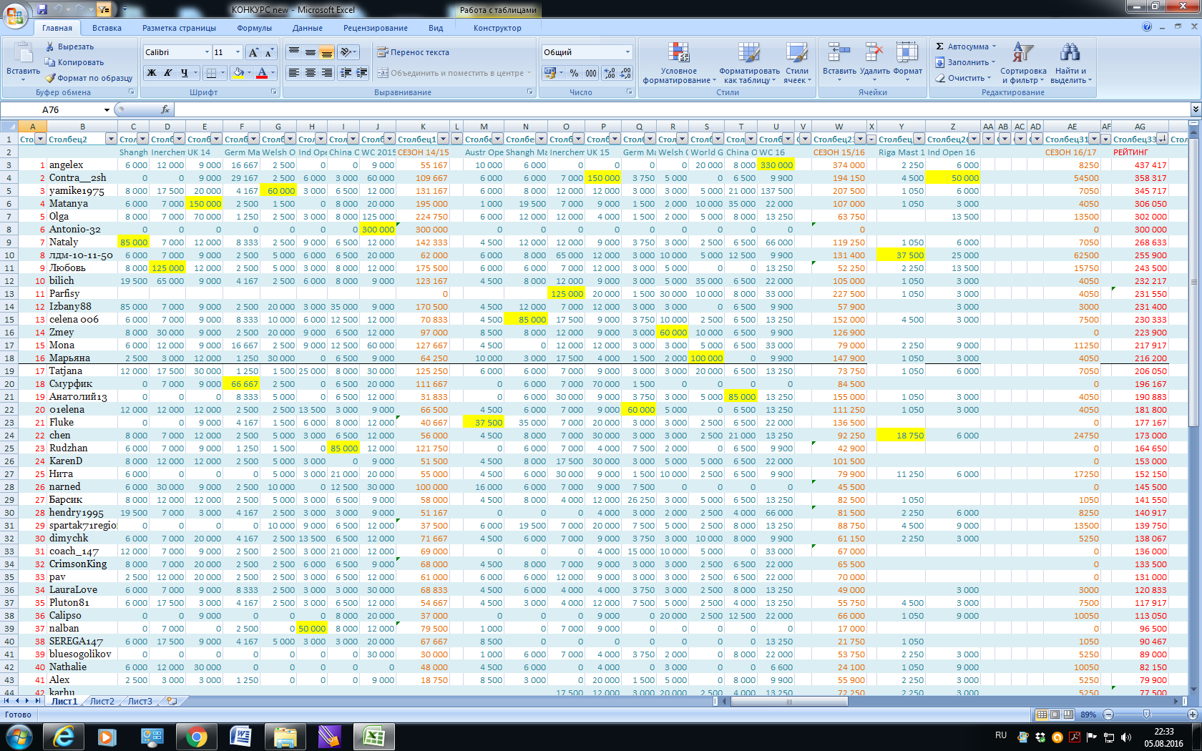The width and height of the screenshot is (1202, 751).
Task: Switch to the Формулы ribbon tab
Action: point(254,28)
